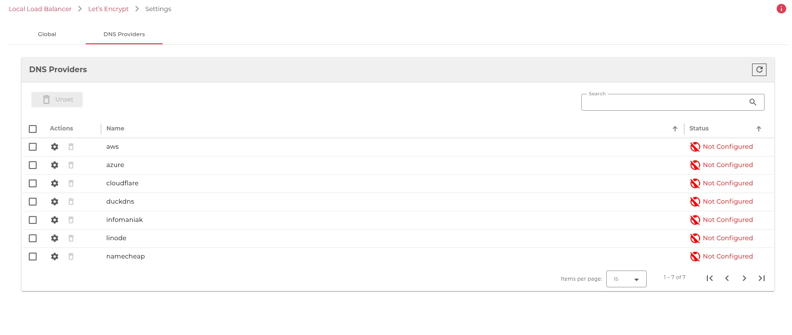Click the Unset button above the table

pos(57,99)
